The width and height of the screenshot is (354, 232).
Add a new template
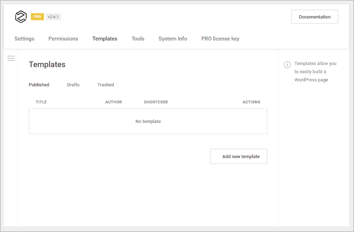point(238,156)
